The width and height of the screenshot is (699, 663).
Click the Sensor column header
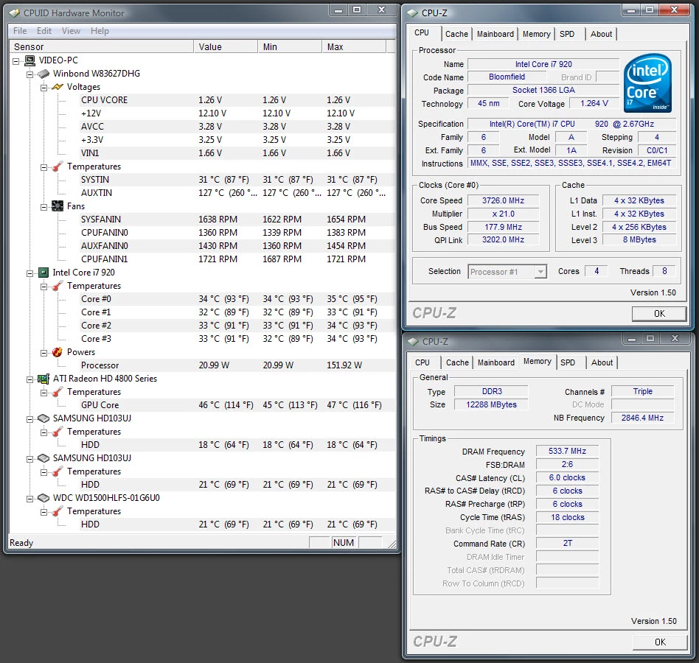coord(101,46)
